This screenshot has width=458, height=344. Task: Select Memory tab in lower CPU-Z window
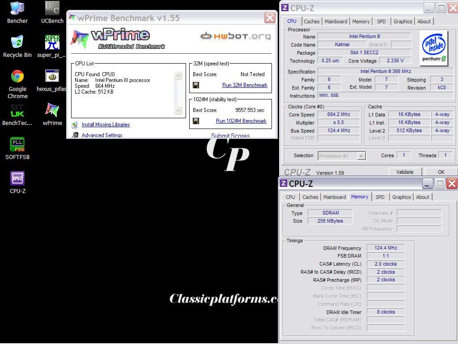[x=360, y=197]
